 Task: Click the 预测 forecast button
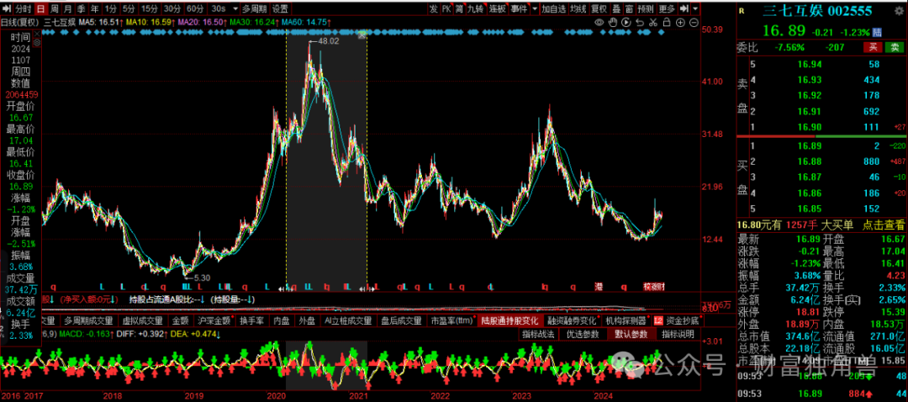coord(647,8)
